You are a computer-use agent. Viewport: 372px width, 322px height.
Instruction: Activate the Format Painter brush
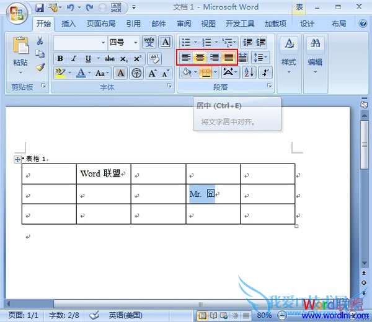(x=40, y=67)
